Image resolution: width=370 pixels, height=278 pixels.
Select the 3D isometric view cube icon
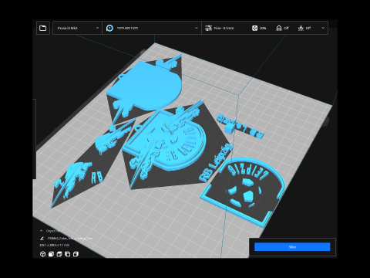(x=42, y=254)
